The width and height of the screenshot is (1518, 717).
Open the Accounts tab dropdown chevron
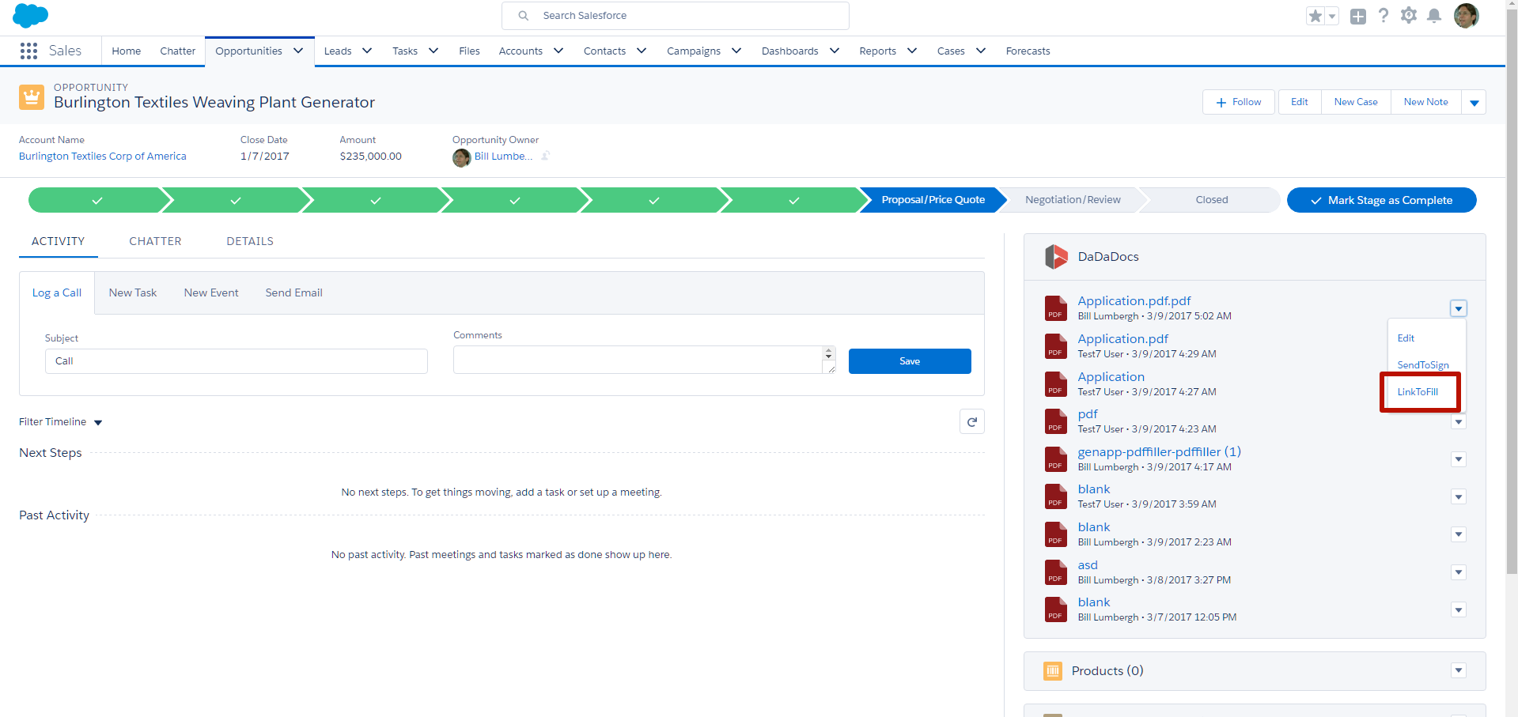click(x=558, y=51)
